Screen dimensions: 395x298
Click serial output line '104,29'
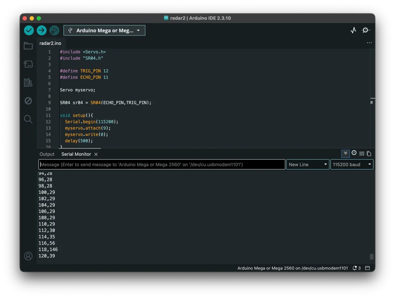click(47, 205)
